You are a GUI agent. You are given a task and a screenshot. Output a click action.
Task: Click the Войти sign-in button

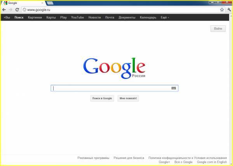pos(218,29)
